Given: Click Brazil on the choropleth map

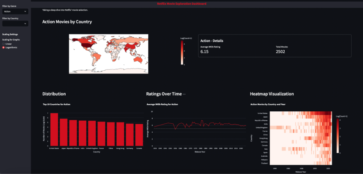Looking at the screenshot, I should (x=97, y=57).
